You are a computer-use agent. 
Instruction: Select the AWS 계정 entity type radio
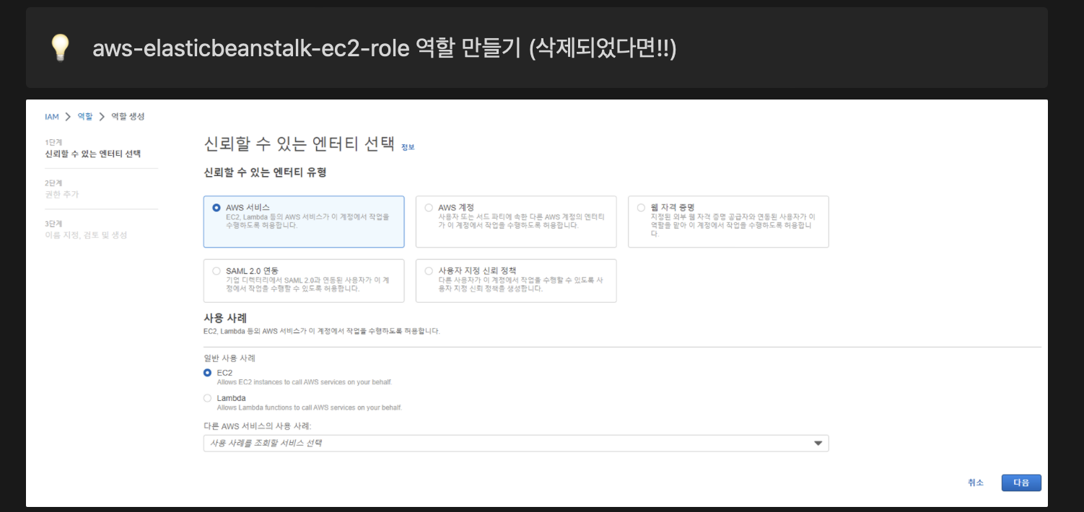[429, 208]
